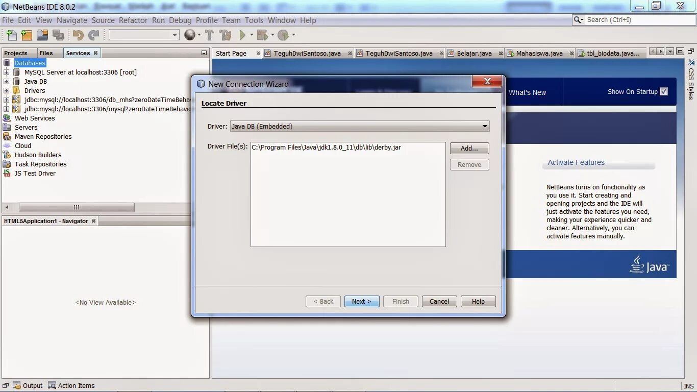Viewport: 697px width, 392px height.
Task: Click the Open Project toolbar icon
Action: [x=42, y=35]
